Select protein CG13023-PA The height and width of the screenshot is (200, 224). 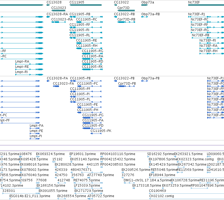pos(63,84)
